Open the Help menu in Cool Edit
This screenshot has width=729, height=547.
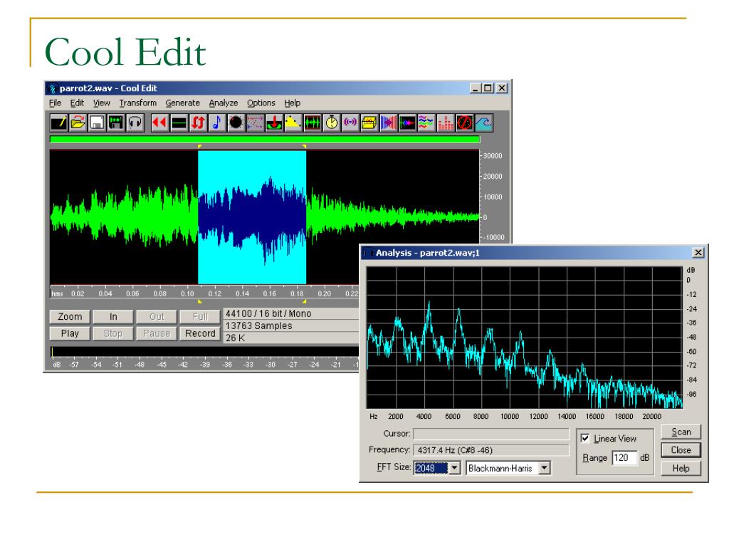(x=292, y=103)
